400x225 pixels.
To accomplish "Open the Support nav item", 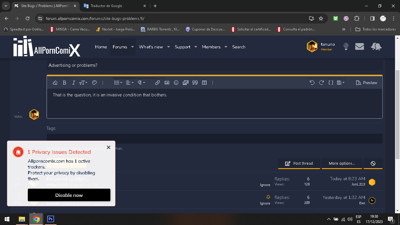I will point(182,47).
